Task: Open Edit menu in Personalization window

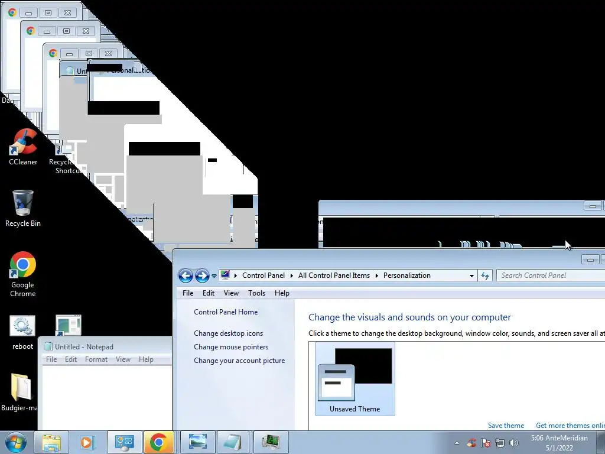Action: [209, 293]
